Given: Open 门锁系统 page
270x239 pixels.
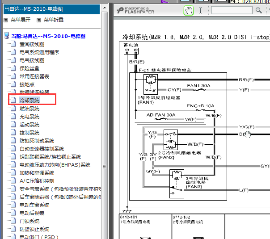Looking at the screenshot, I should 30,221.
